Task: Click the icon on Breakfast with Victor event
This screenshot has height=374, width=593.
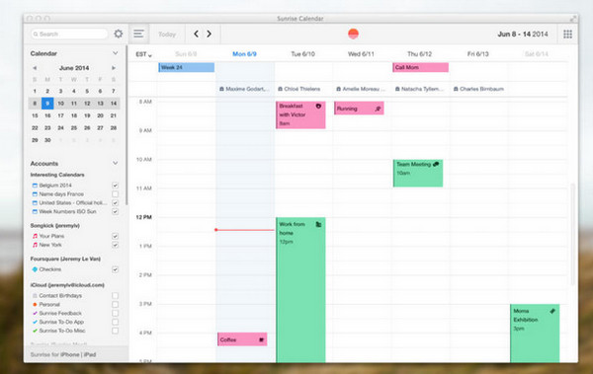Action: (x=318, y=107)
